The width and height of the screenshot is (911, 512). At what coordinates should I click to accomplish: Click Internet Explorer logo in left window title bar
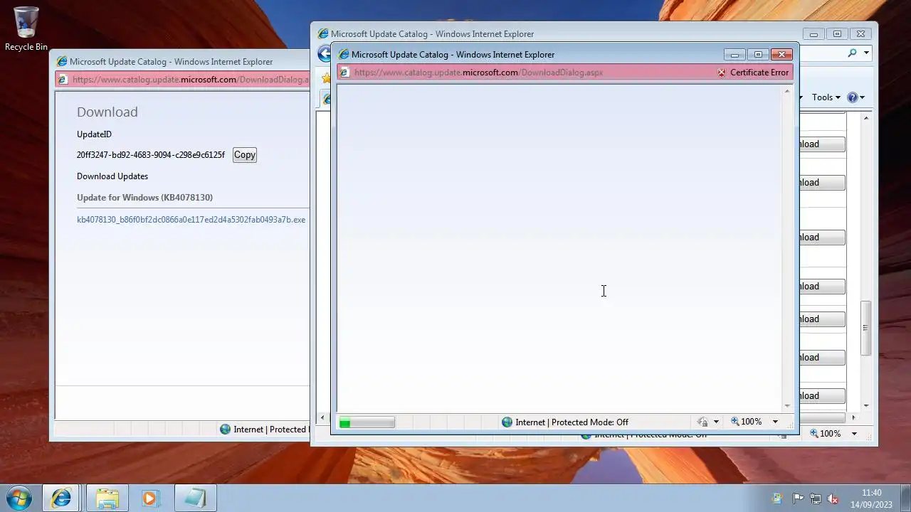pos(62,62)
